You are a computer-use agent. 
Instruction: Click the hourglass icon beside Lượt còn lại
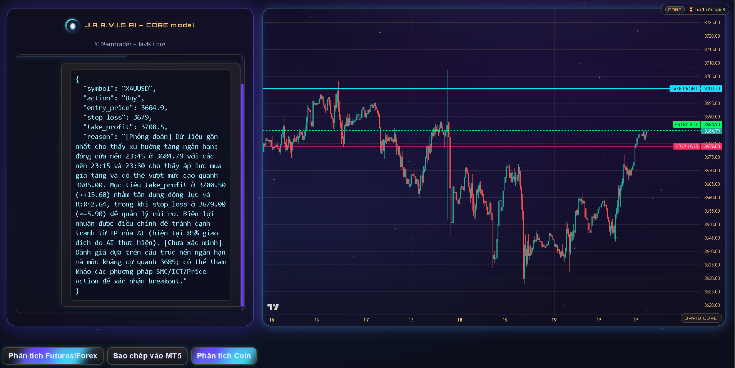click(x=691, y=10)
